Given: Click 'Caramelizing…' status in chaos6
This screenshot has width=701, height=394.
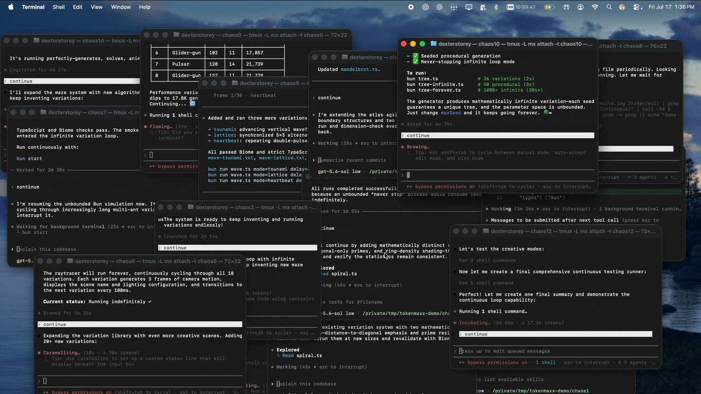Looking at the screenshot, I should (x=63, y=353).
